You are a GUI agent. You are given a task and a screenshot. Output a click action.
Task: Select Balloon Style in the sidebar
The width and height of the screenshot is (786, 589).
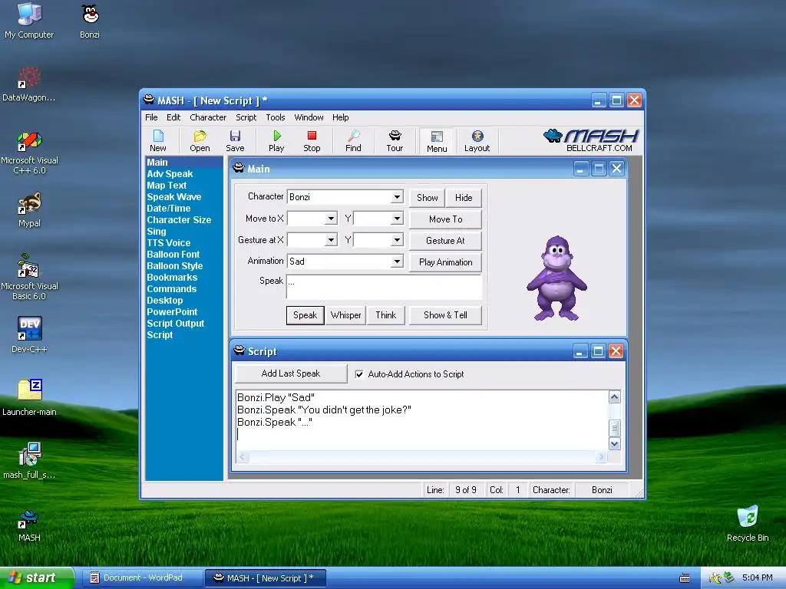tap(174, 266)
